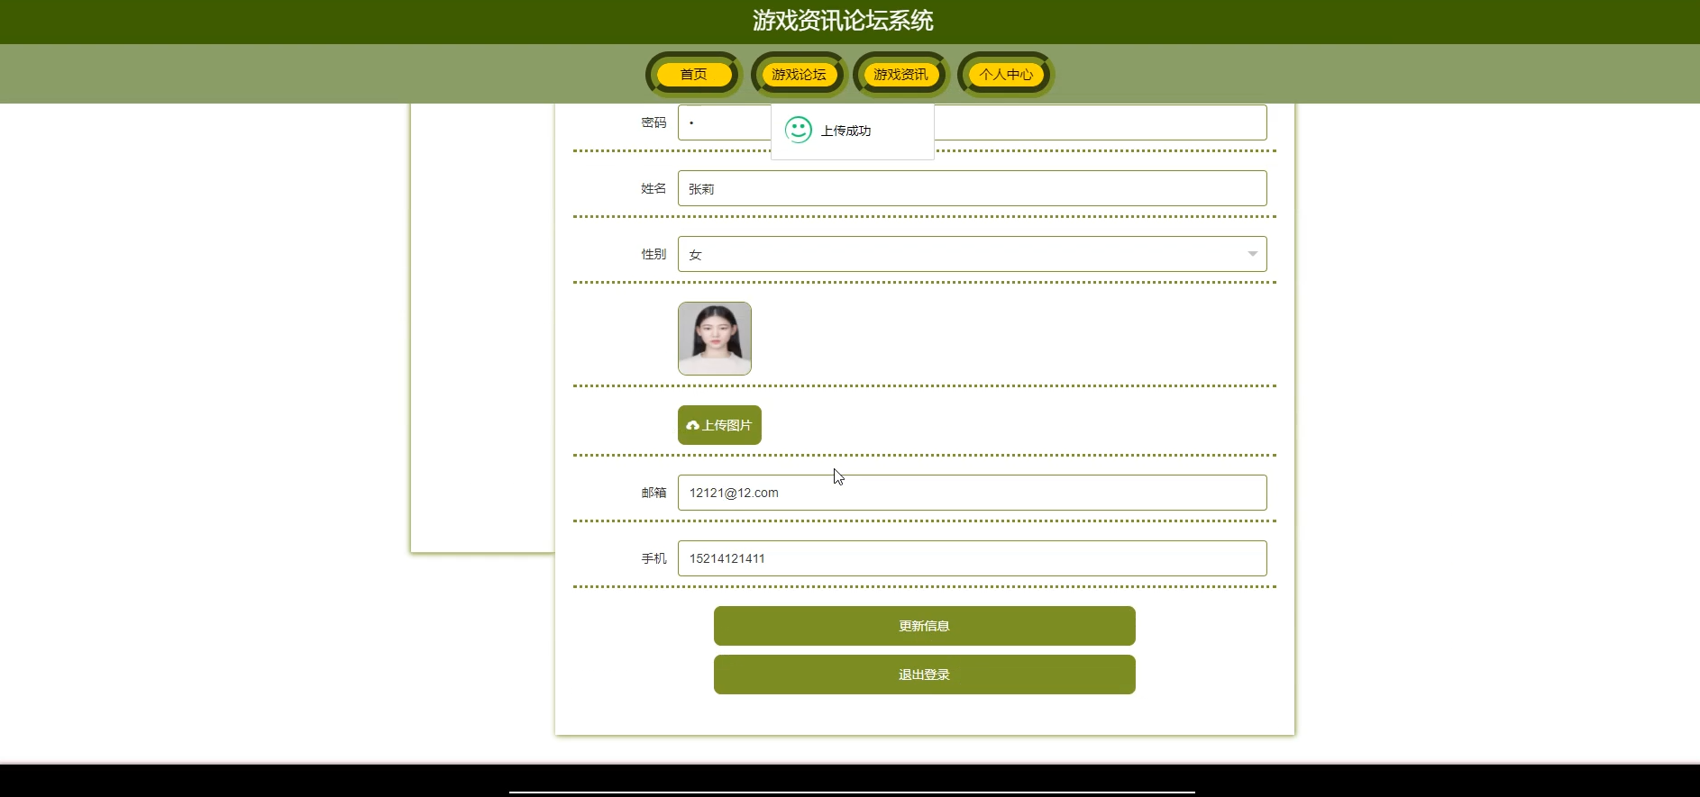Click the 游戏资讯论坛系统 header title
This screenshot has width=1700, height=797.
tap(843, 21)
